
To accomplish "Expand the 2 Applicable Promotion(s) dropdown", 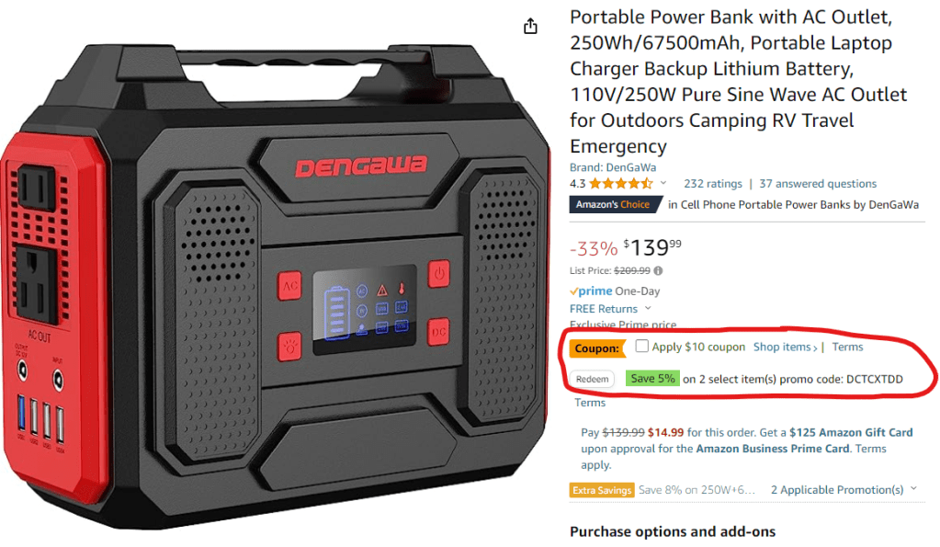I will pyautogui.click(x=844, y=489).
